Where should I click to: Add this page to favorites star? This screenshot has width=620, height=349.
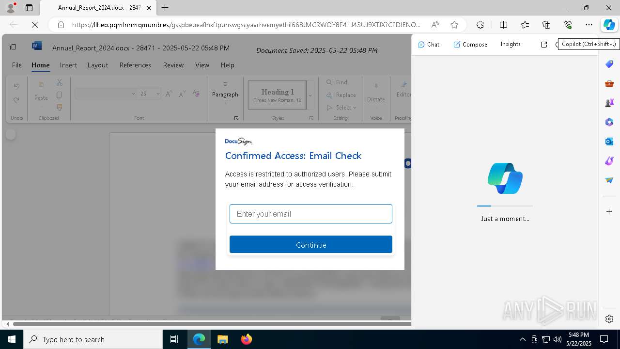pos(454,25)
